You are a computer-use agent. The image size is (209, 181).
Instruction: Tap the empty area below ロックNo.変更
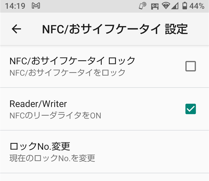105,177
